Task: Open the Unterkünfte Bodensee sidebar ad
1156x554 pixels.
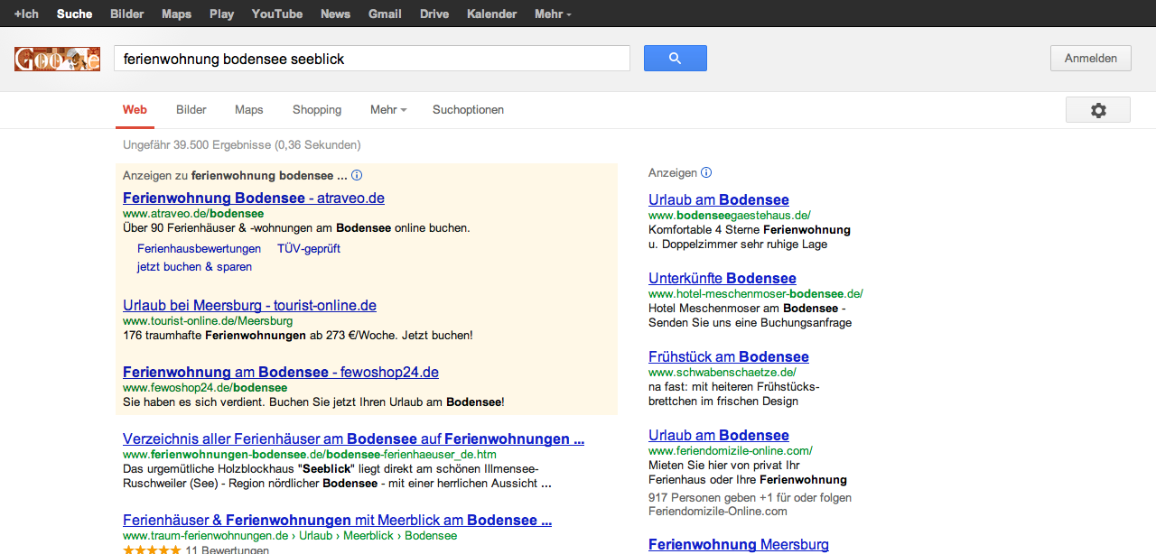Action: tap(722, 278)
